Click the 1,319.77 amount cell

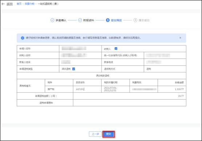(x=172, y=89)
